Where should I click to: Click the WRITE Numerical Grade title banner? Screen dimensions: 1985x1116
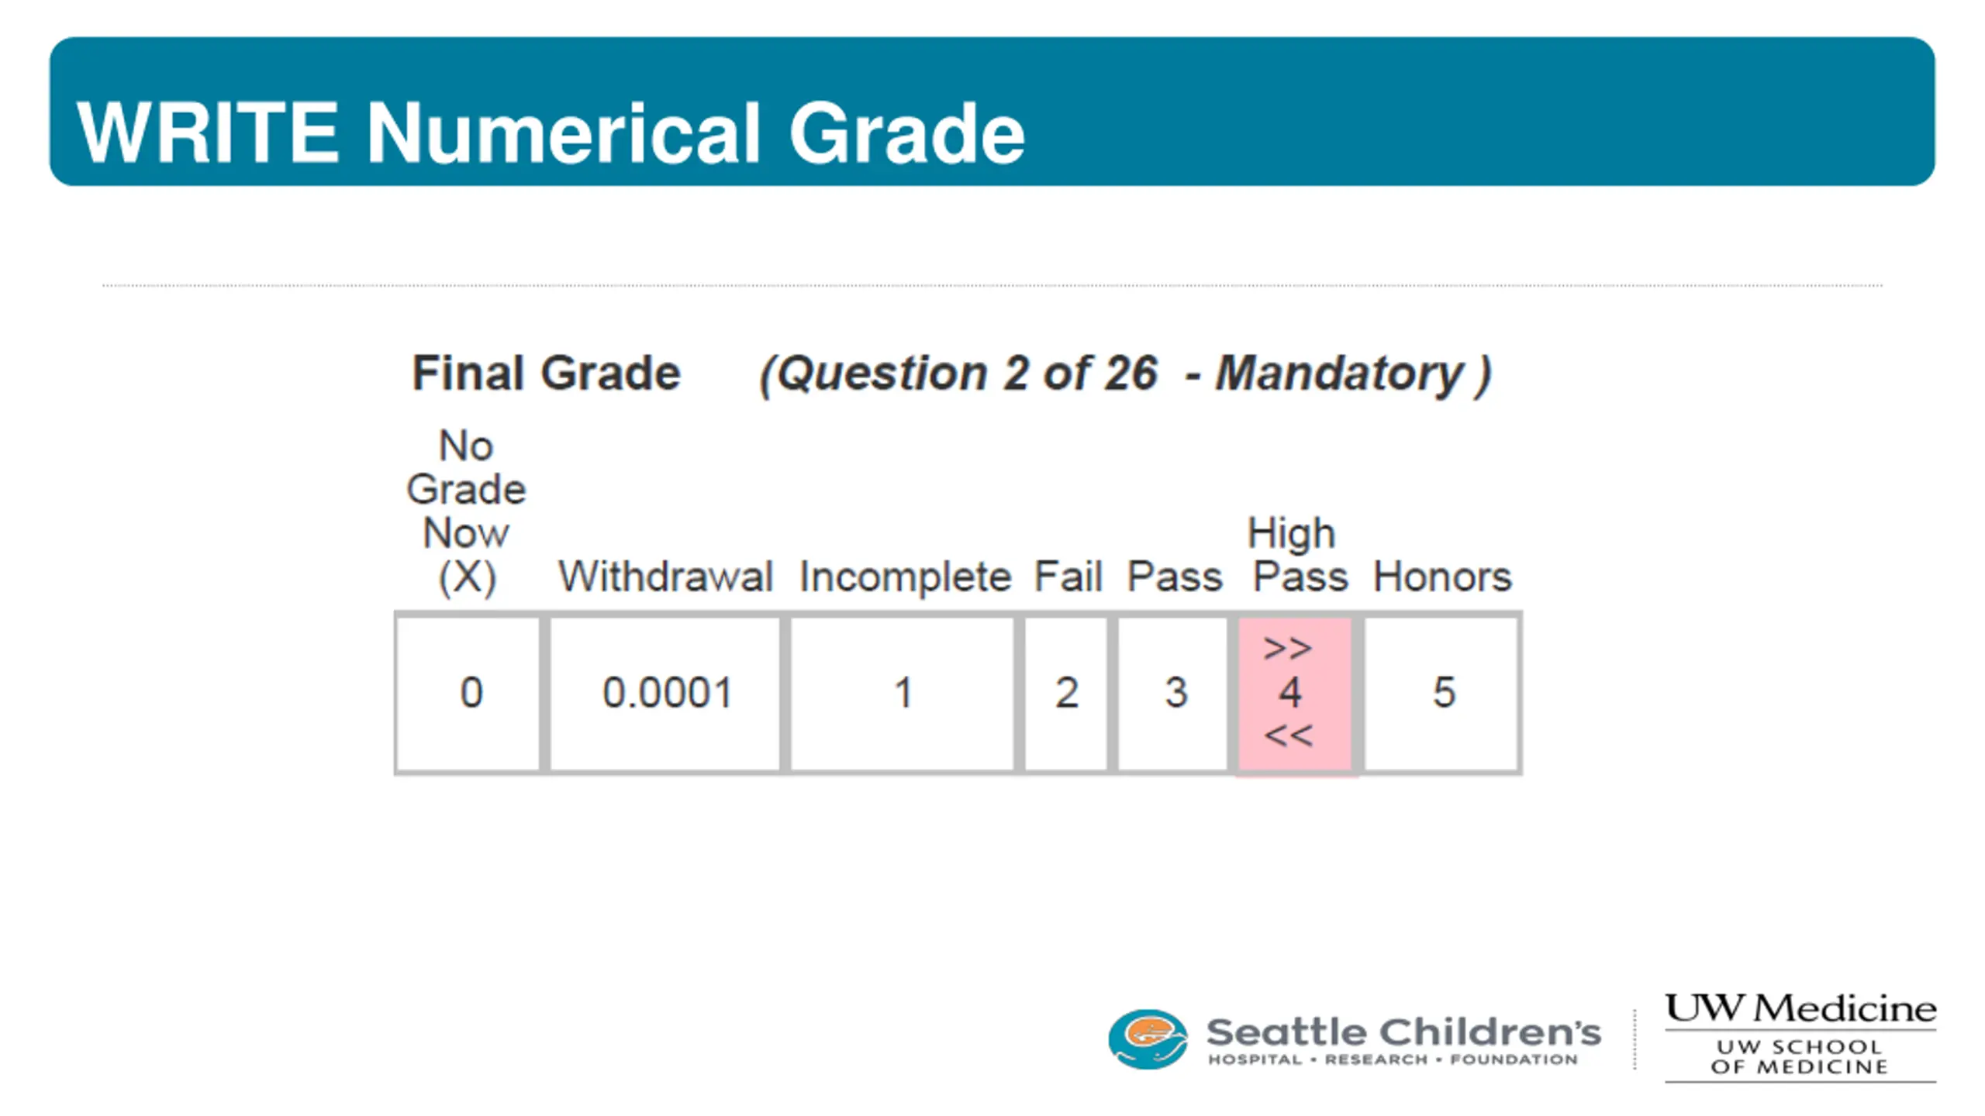pos(992,111)
